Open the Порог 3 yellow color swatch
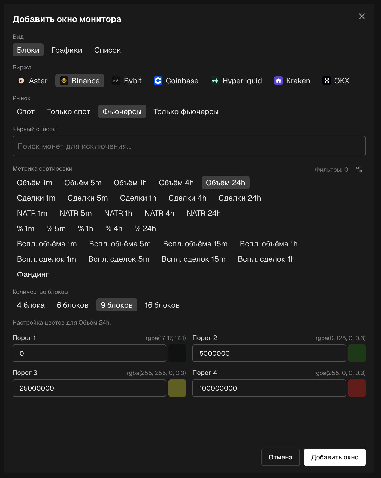The width and height of the screenshot is (381, 478). (177, 388)
